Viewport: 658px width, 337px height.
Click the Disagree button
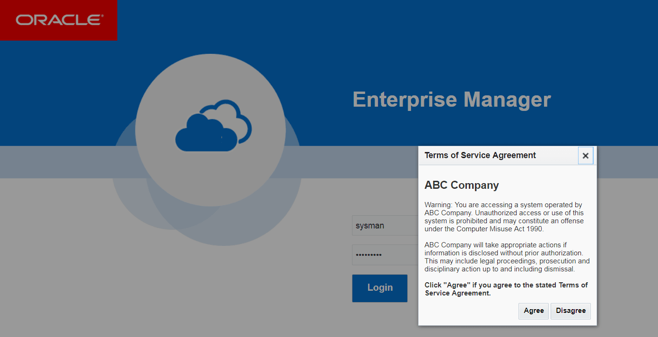570,311
